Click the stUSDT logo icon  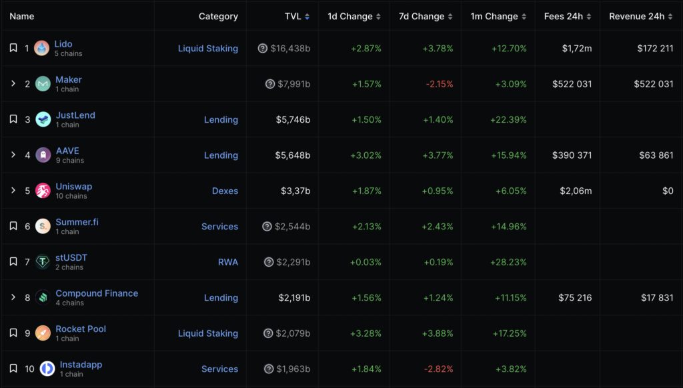click(x=43, y=262)
